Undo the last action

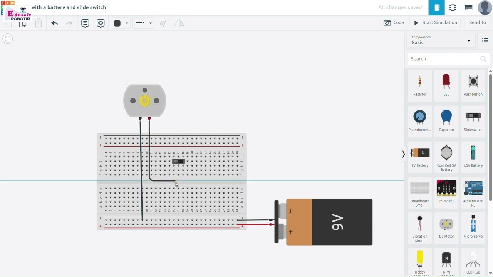(x=54, y=23)
